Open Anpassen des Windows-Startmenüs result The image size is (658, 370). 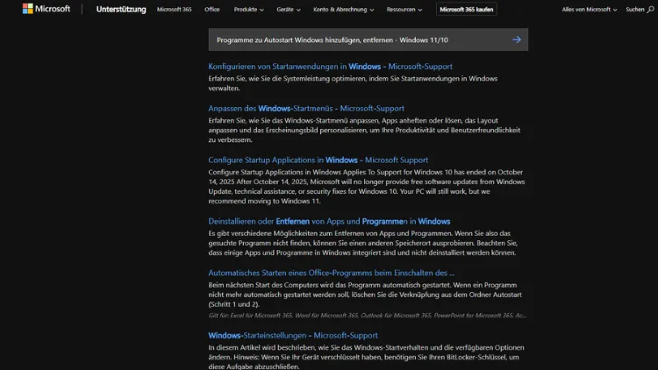[x=306, y=108]
